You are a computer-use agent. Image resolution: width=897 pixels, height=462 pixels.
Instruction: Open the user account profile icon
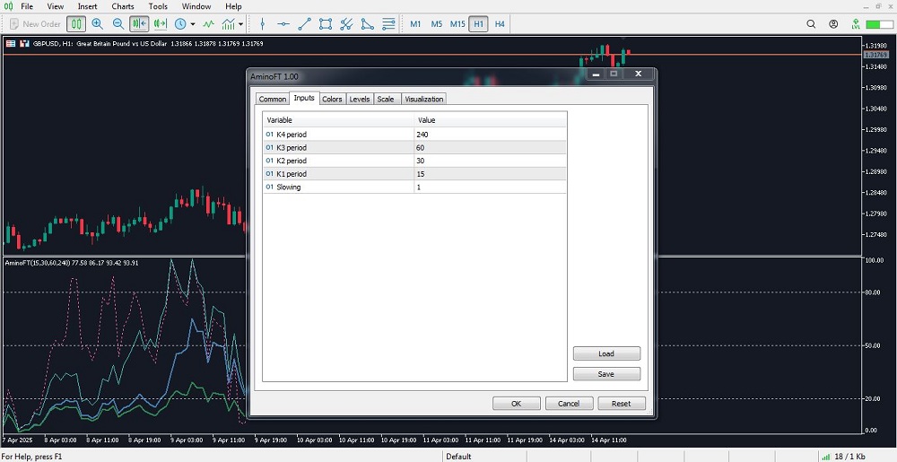point(833,24)
